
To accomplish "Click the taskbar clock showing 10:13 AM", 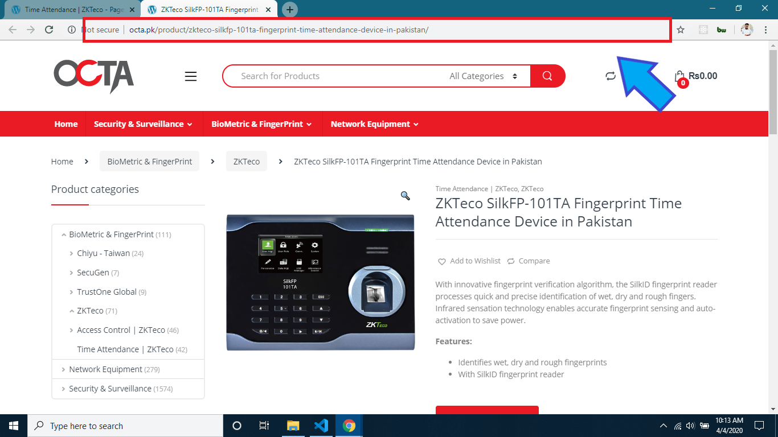I will 730,426.
